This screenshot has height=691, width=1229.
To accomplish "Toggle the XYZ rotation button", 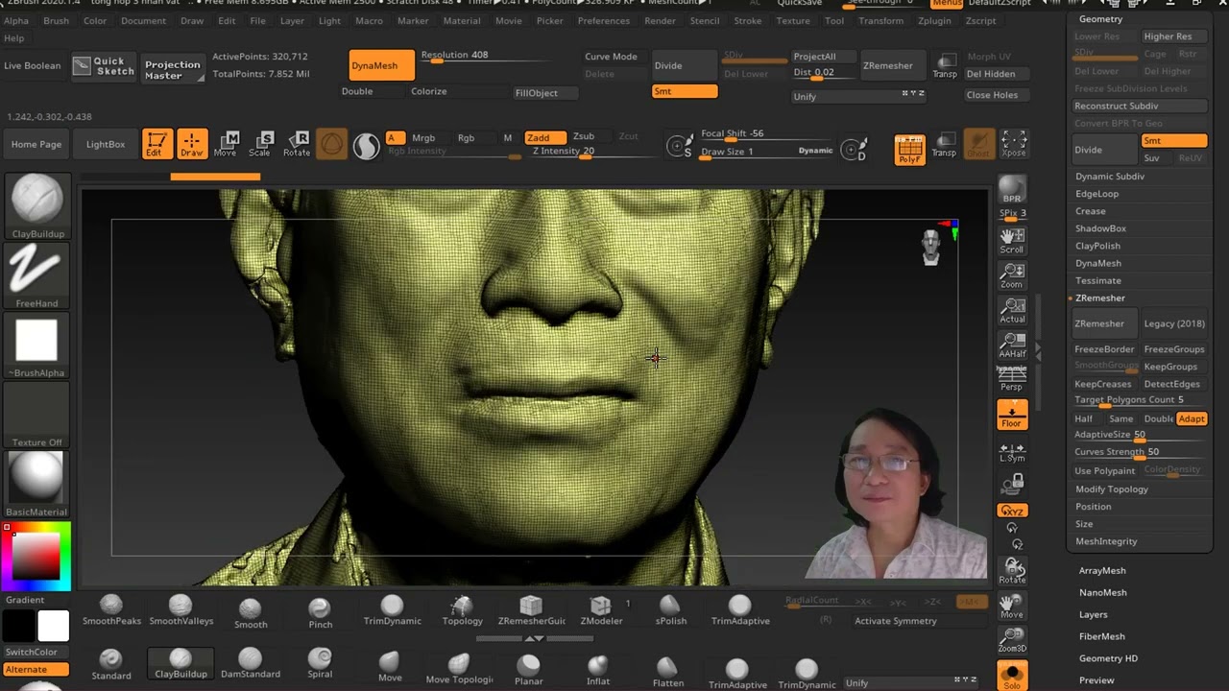I will (x=1012, y=511).
